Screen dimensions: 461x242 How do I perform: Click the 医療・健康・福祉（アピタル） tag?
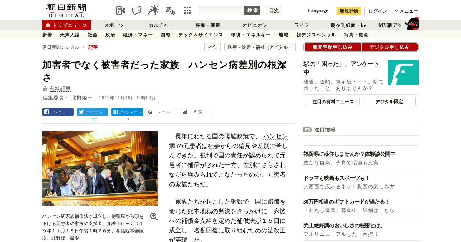tap(260, 47)
